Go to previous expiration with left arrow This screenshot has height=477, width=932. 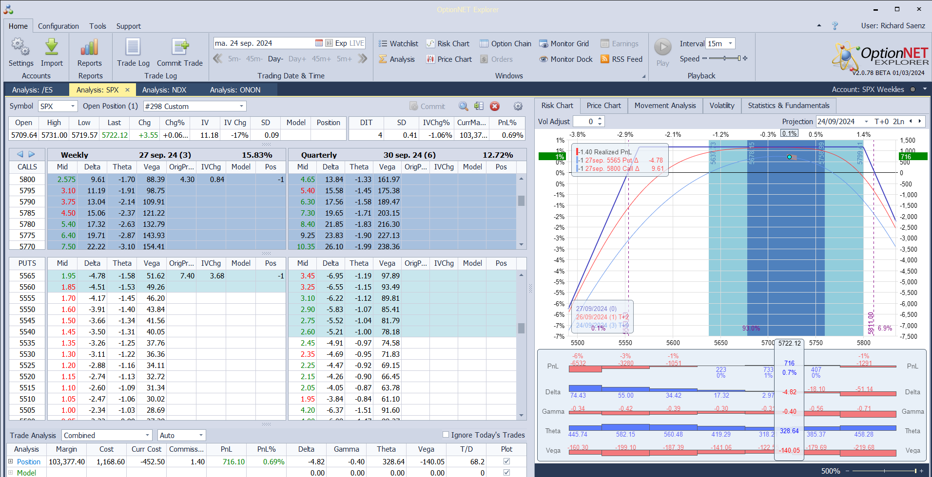20,154
